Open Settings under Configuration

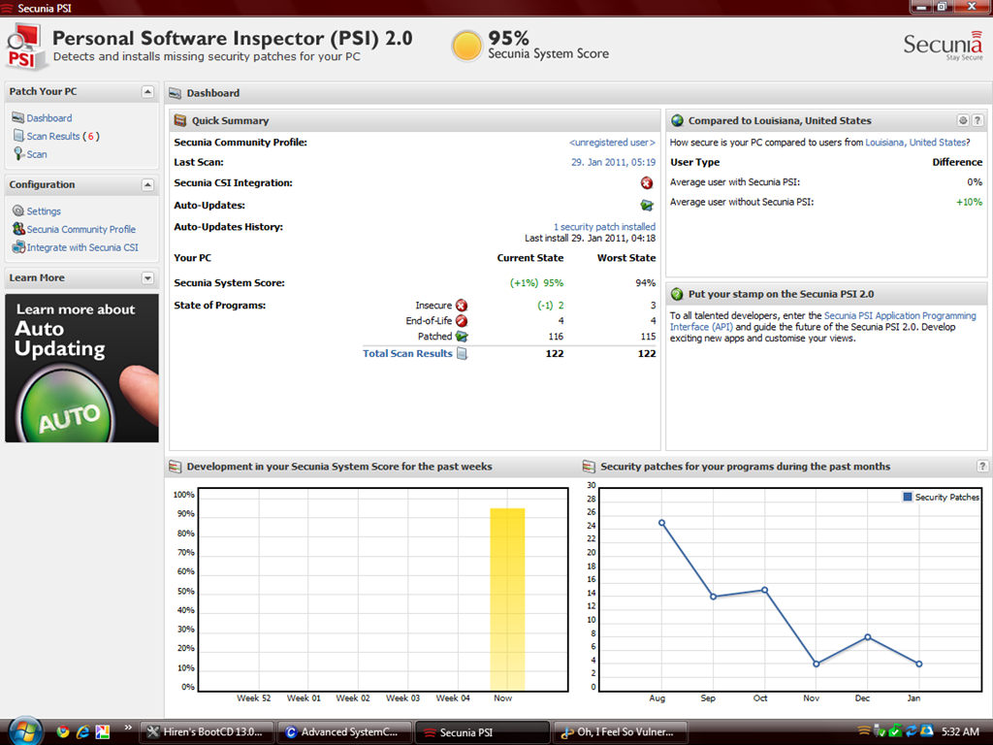pos(44,211)
